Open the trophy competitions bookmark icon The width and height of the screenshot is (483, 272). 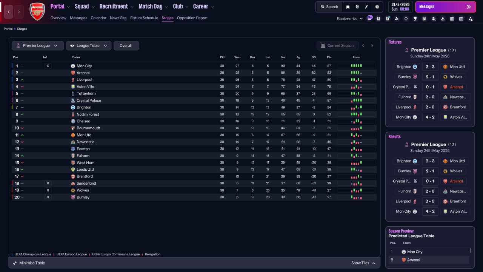pos(415,19)
